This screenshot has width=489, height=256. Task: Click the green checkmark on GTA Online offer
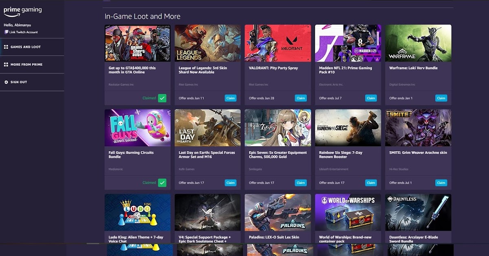tap(163, 98)
